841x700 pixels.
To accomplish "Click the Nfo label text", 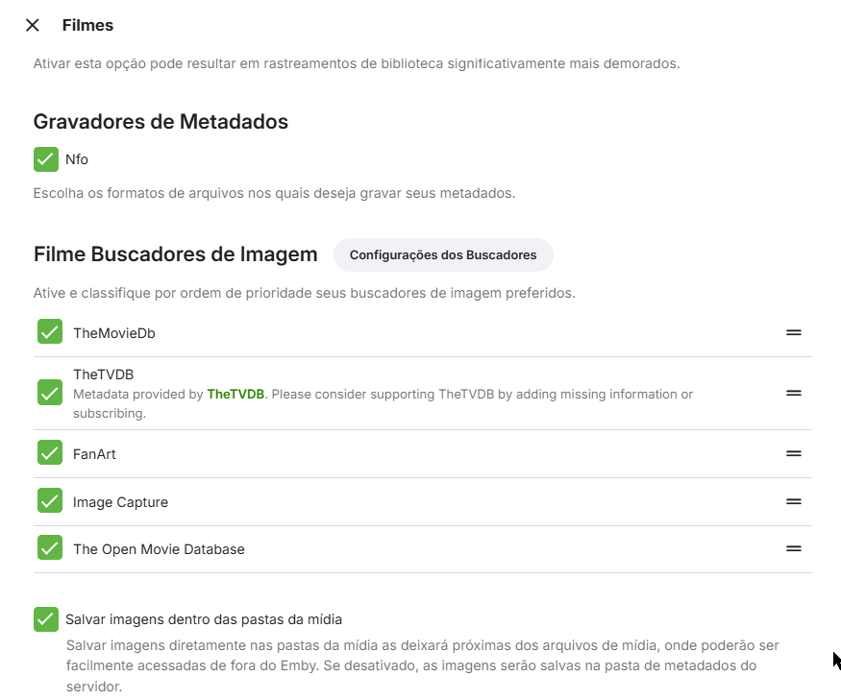I will point(75,159).
